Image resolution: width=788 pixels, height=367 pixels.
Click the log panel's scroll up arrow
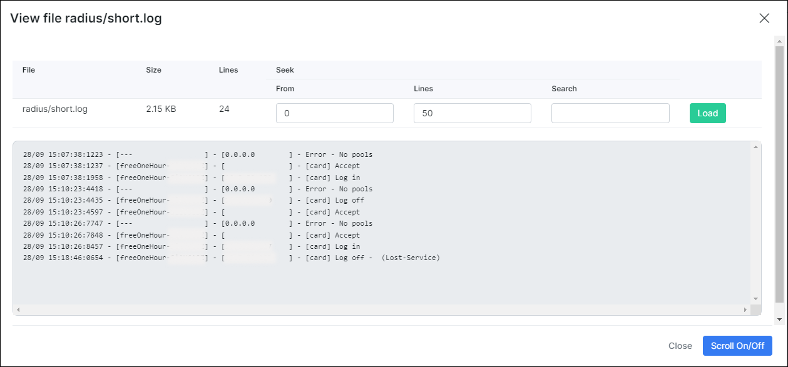pyautogui.click(x=756, y=148)
